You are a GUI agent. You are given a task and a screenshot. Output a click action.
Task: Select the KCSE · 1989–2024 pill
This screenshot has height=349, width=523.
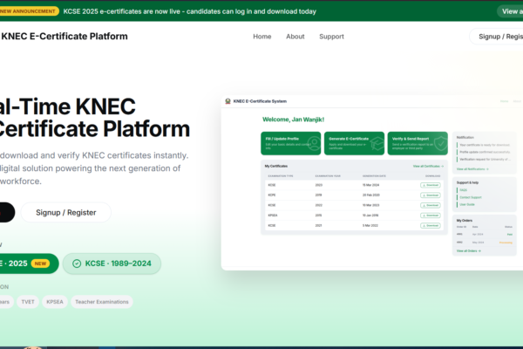tap(112, 263)
